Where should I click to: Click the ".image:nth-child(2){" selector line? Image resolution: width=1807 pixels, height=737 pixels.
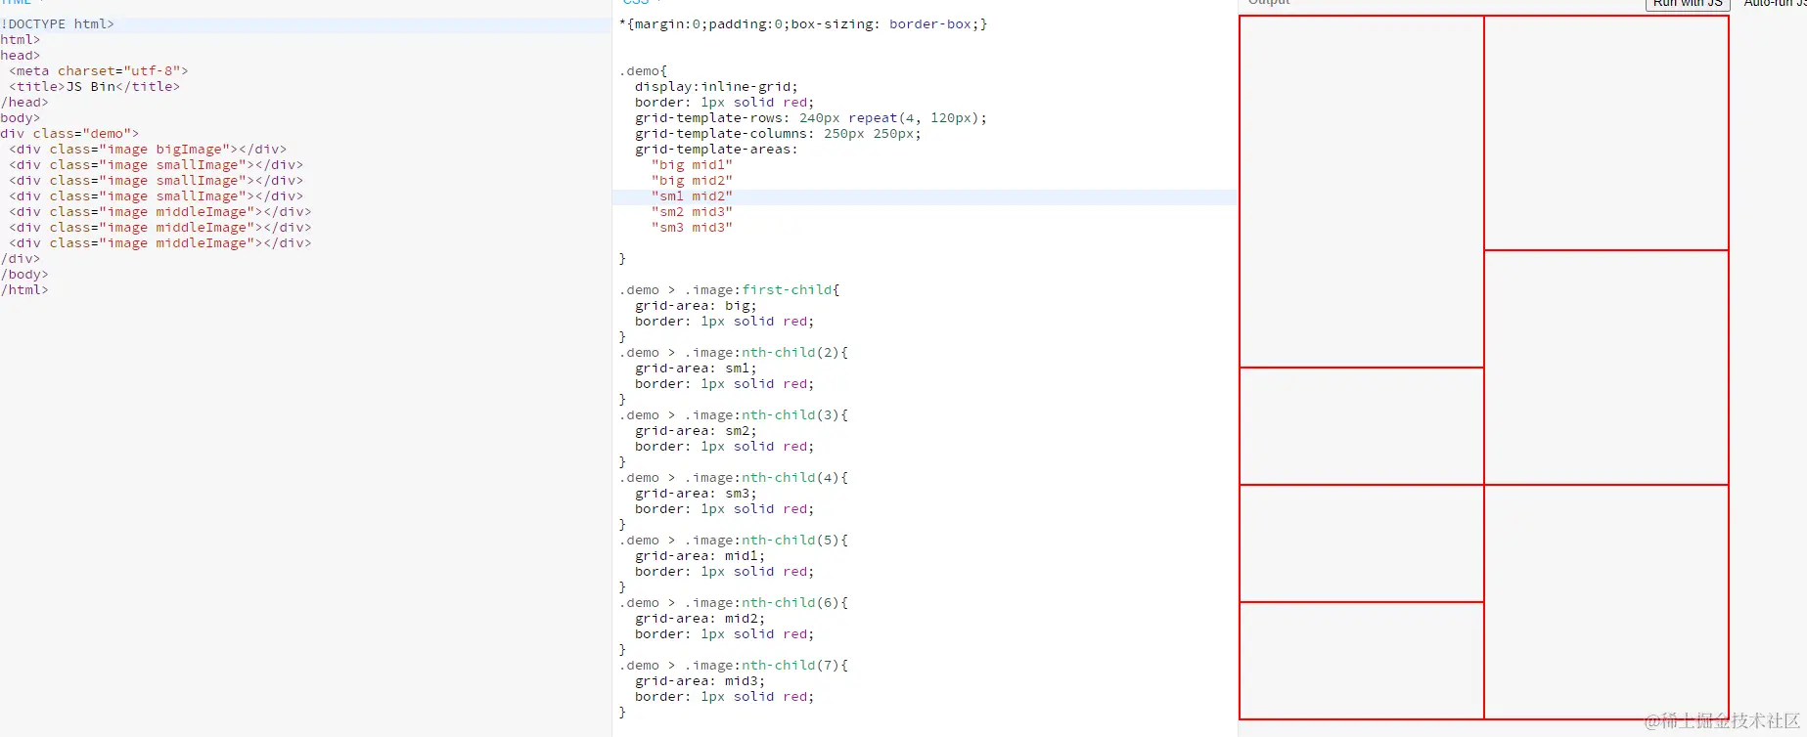tap(734, 353)
